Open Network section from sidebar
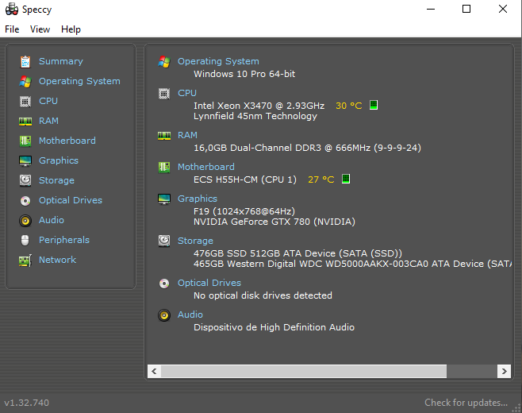 coord(57,260)
